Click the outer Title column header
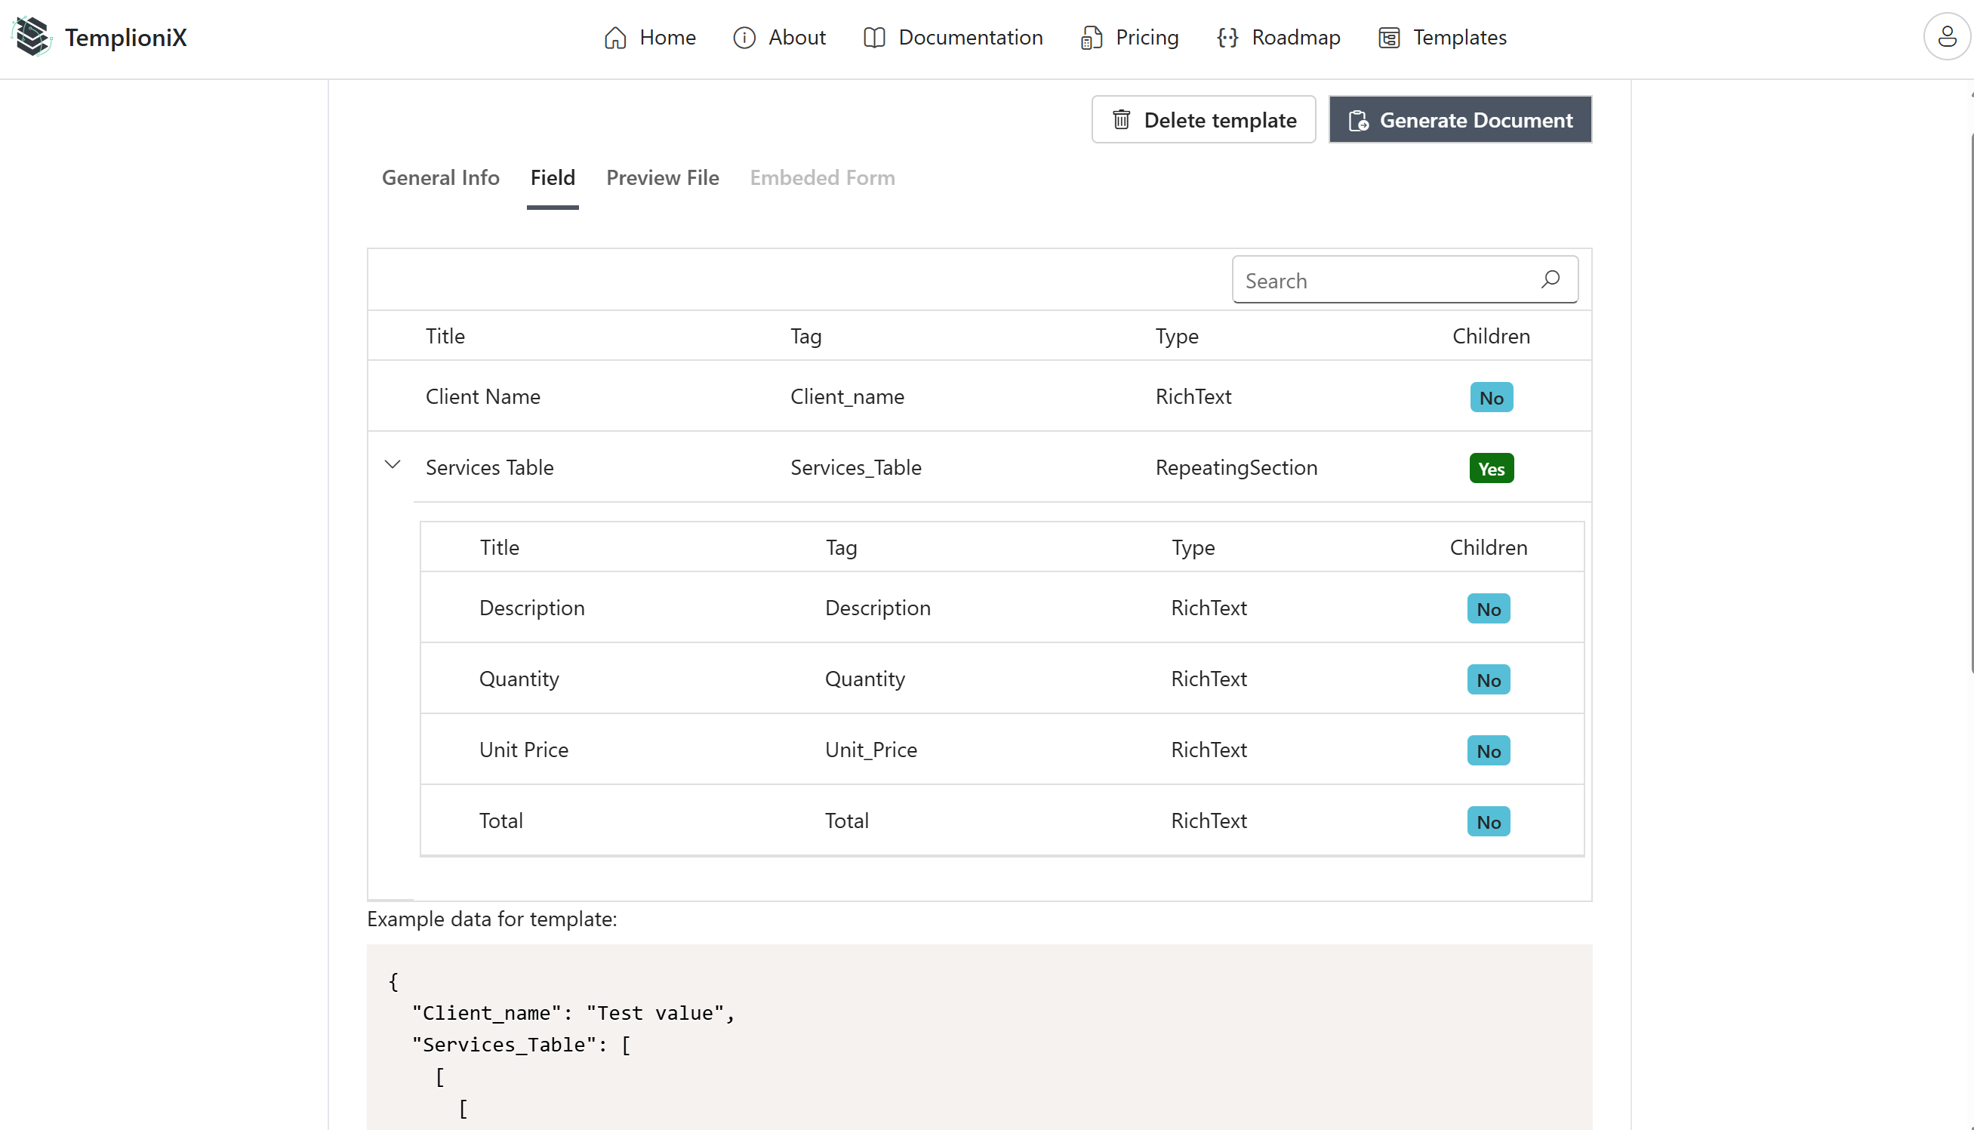Viewport: 1974px width, 1130px height. (x=445, y=336)
